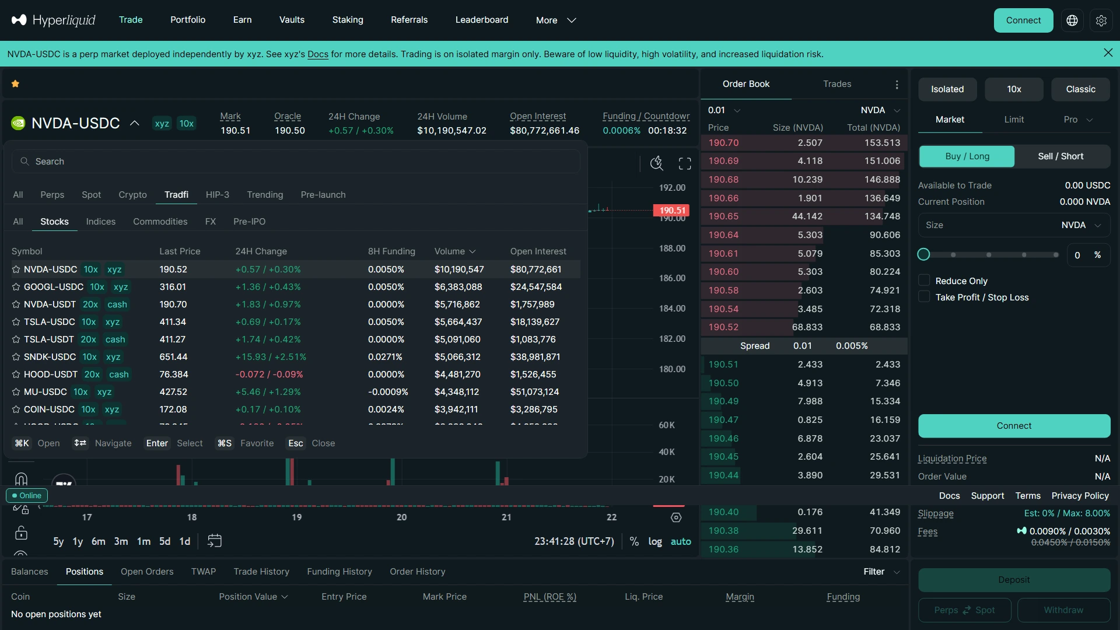Switch to the Trades tab
The image size is (1120, 630).
(x=837, y=83)
